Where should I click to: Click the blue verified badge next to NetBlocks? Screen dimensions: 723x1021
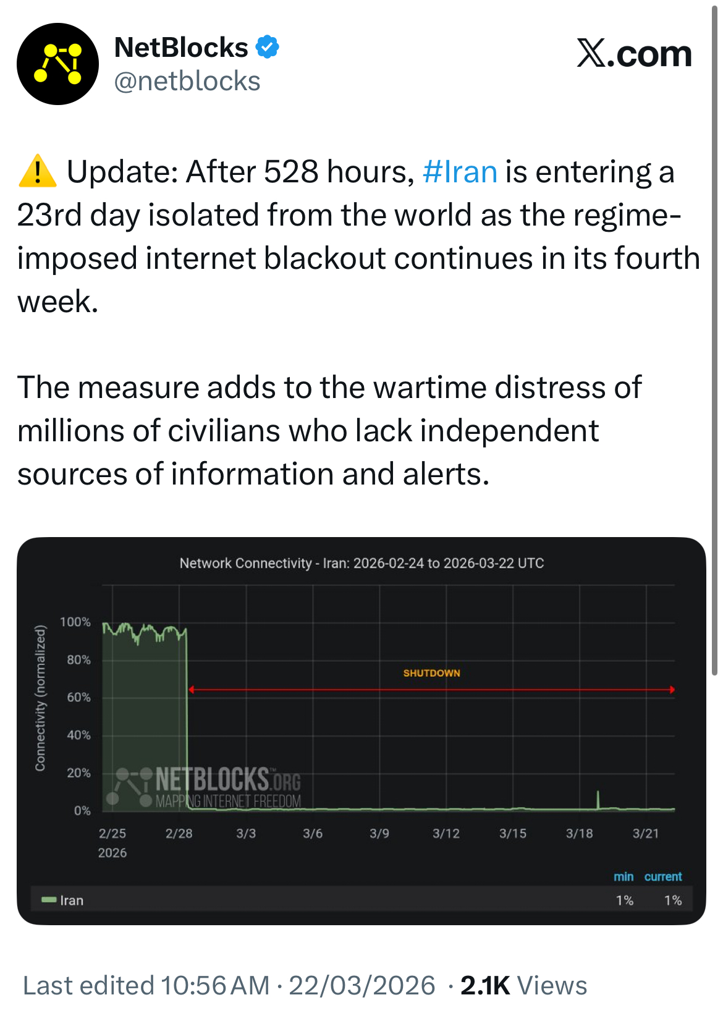pyautogui.click(x=268, y=47)
